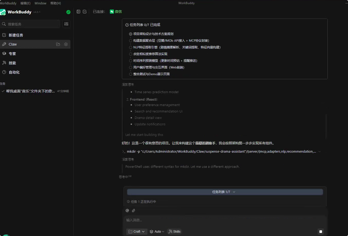Open the Auto model dropdown
This screenshot has width=348, height=236.
[157, 232]
